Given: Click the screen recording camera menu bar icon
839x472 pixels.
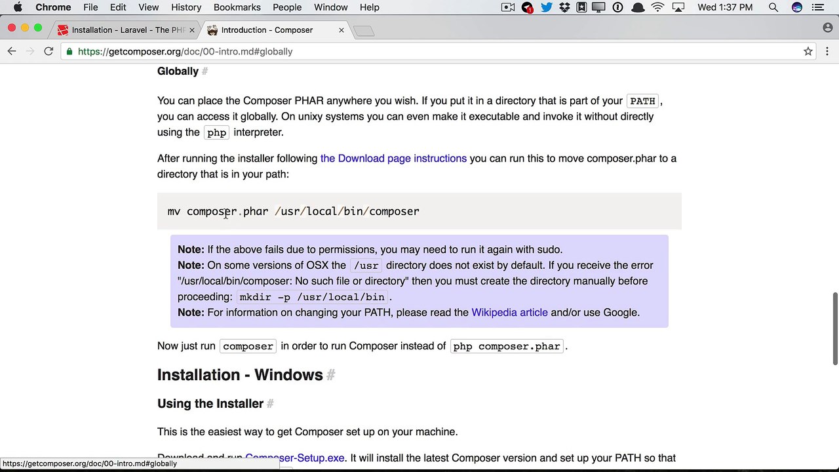Looking at the screenshot, I should coord(508,7).
